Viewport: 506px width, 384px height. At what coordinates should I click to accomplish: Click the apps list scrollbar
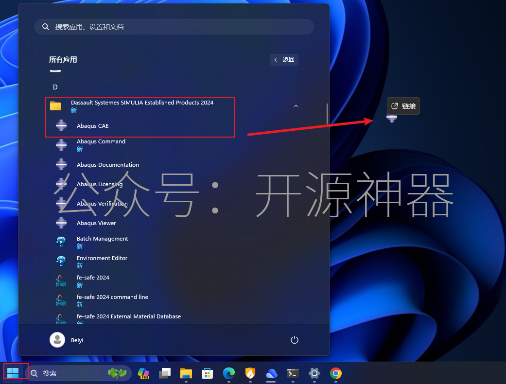click(327, 114)
